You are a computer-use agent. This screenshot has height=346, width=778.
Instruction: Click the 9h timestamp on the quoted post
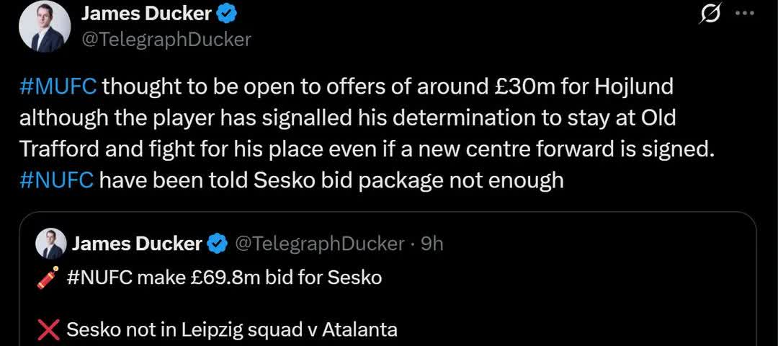tap(432, 244)
